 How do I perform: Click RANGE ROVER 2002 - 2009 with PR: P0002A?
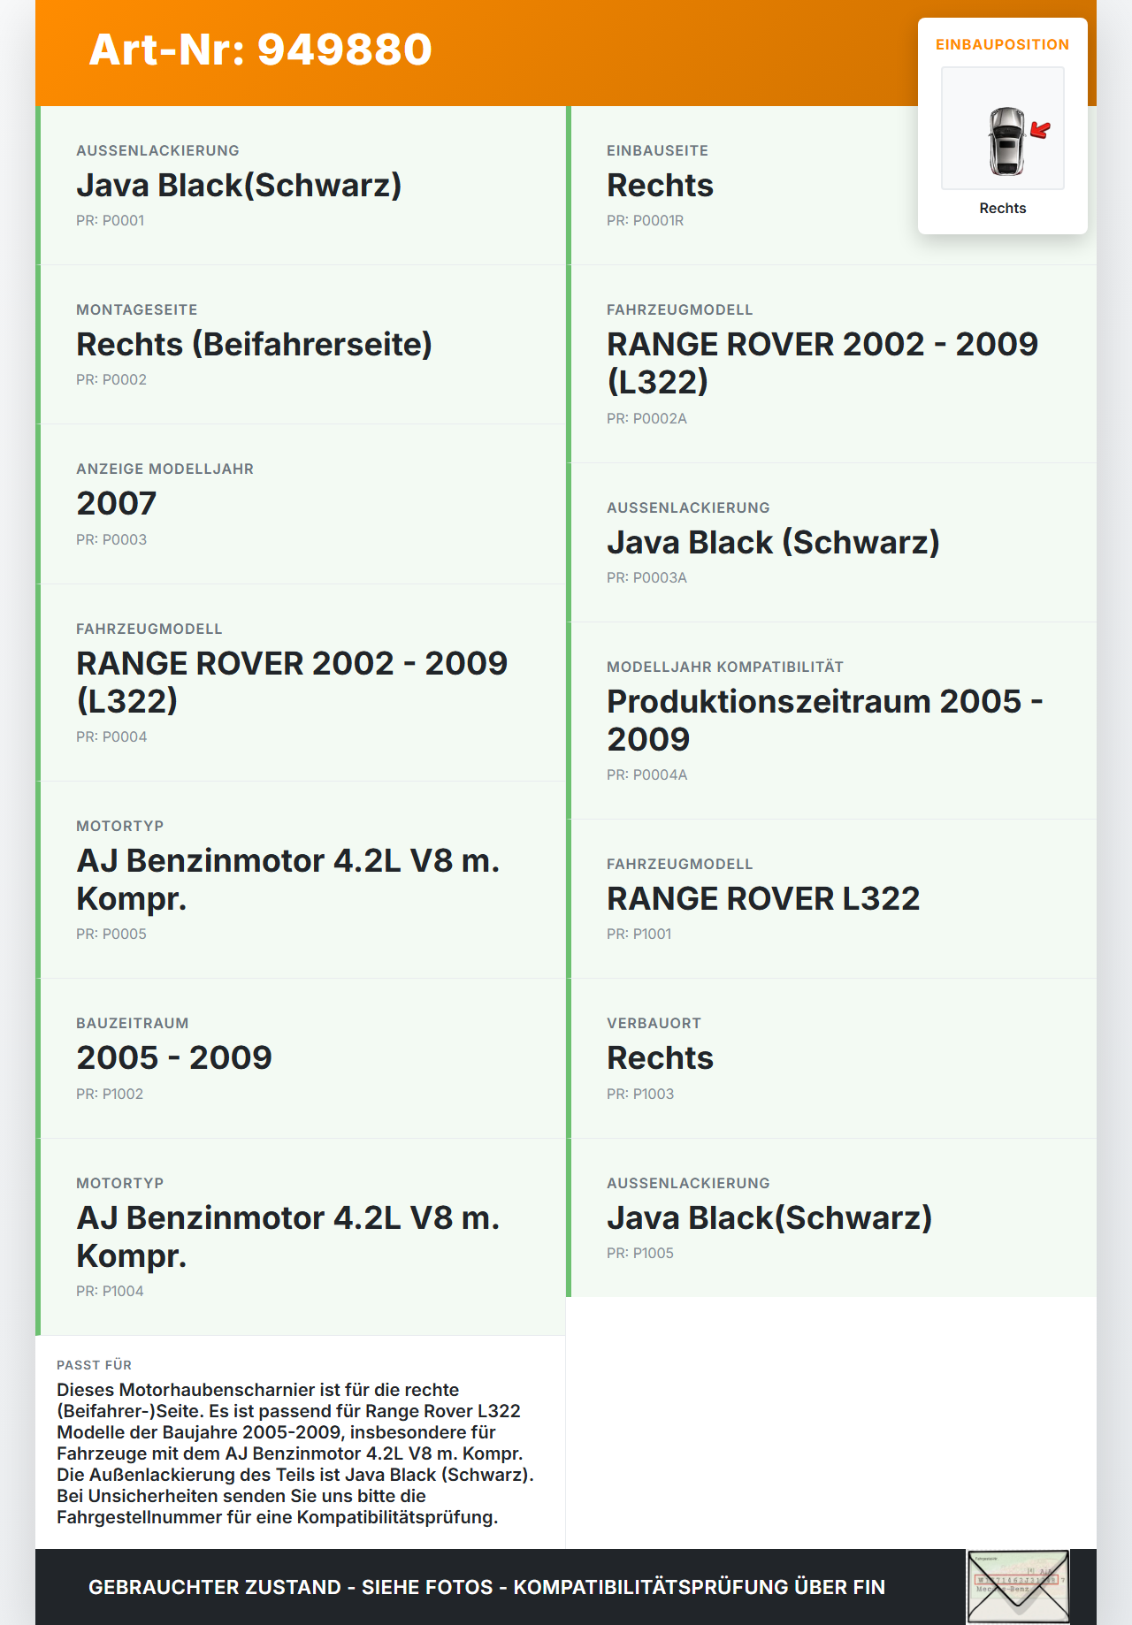coord(822,362)
